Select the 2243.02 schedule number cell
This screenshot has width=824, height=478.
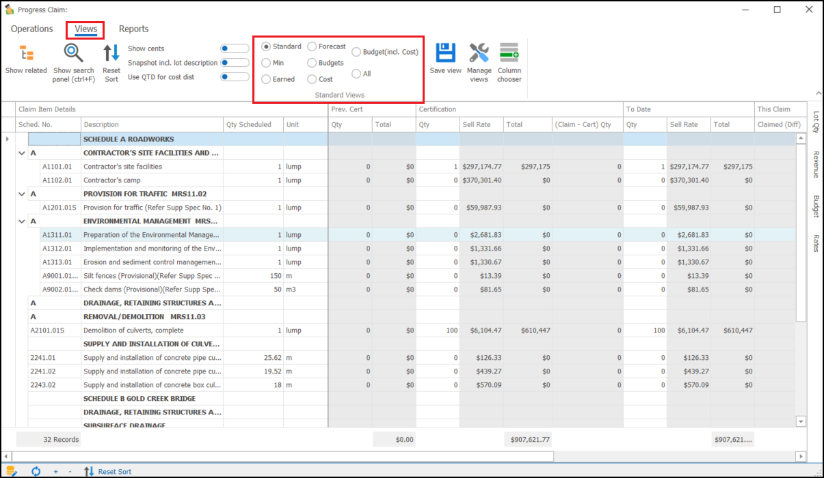click(55, 385)
